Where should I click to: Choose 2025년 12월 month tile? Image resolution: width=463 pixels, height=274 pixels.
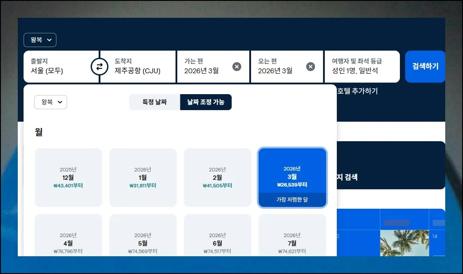[68, 178]
